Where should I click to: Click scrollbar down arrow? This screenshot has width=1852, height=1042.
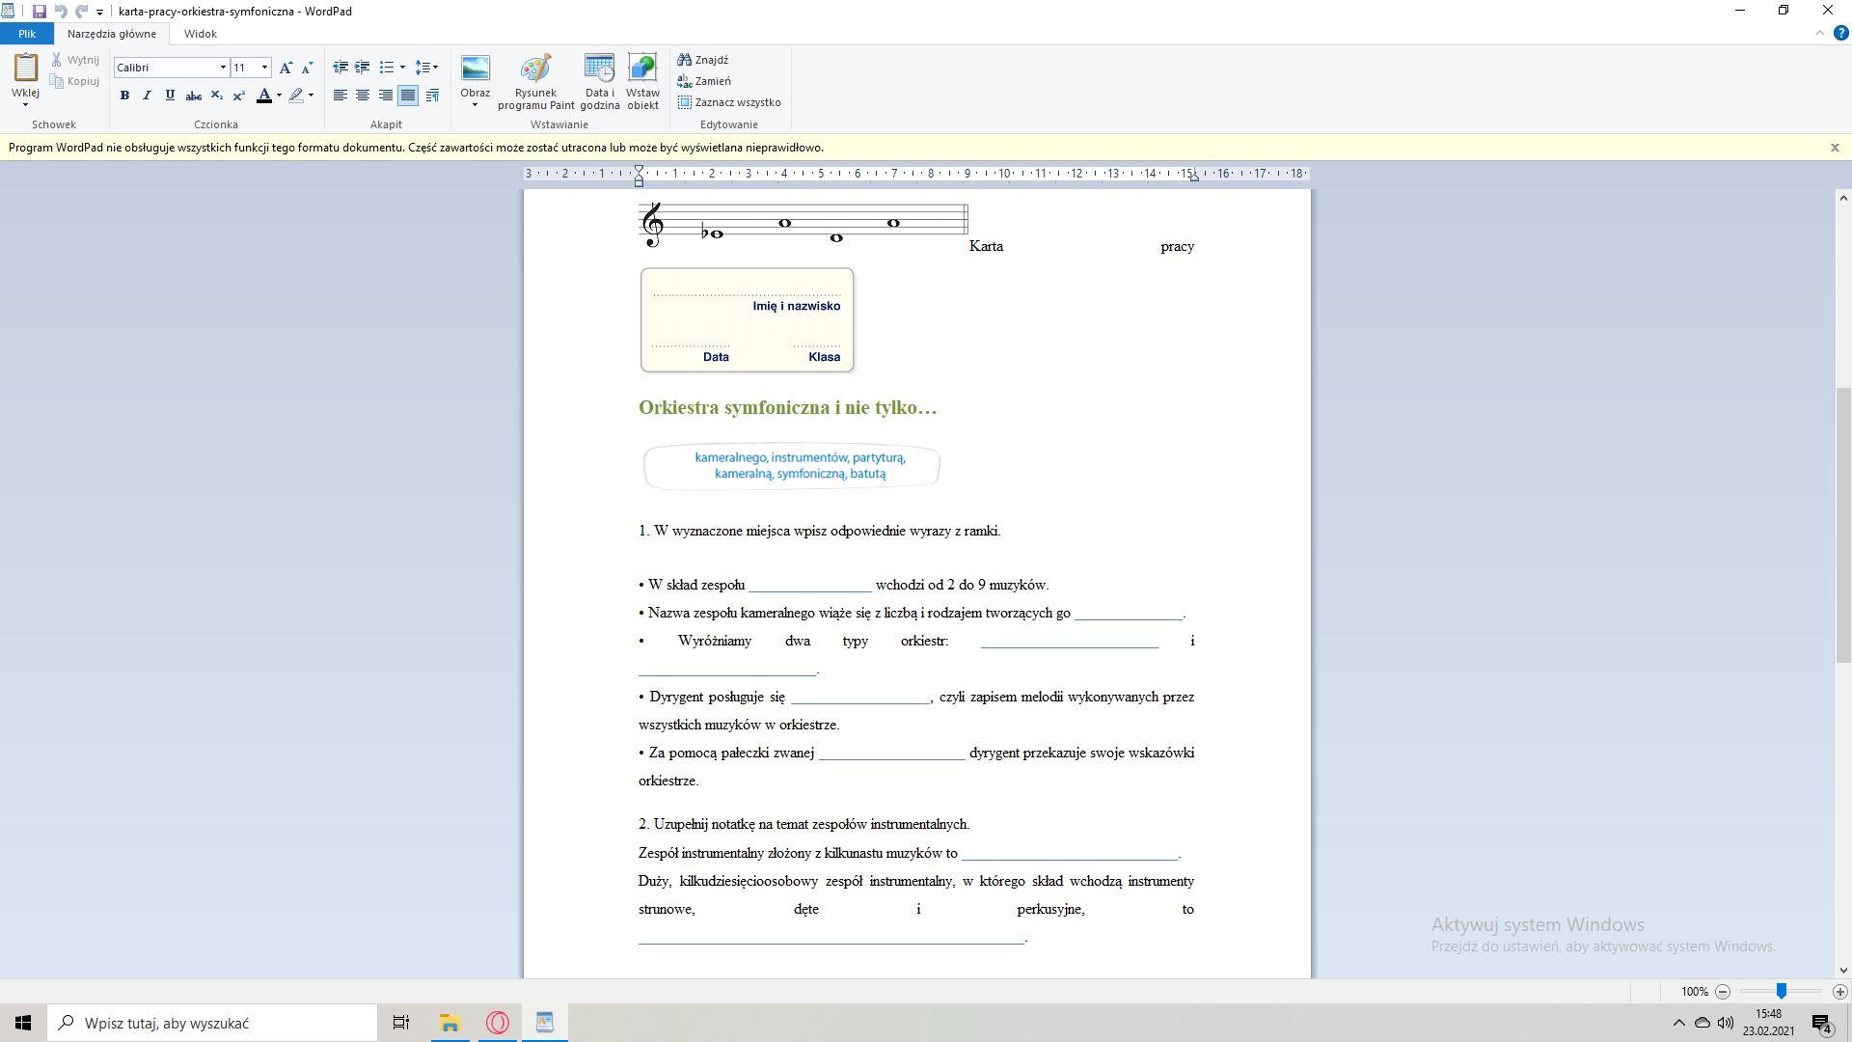[1843, 971]
